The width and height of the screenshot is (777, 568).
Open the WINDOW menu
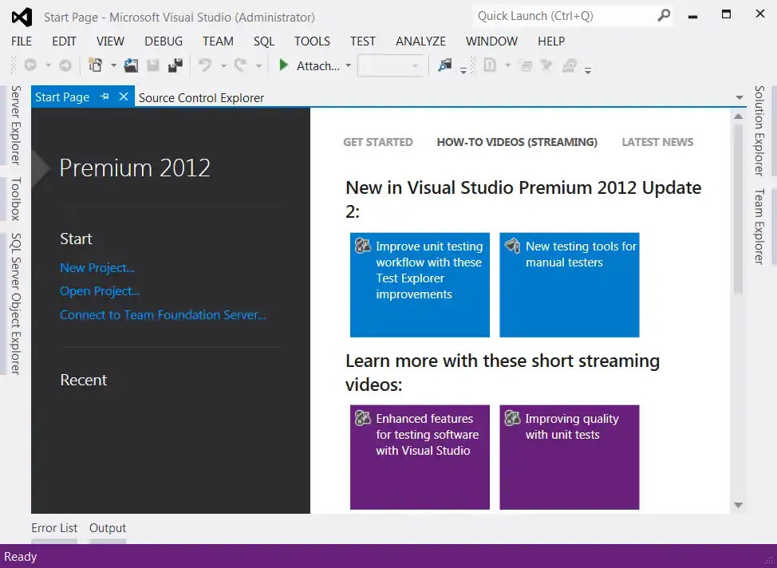(x=491, y=41)
